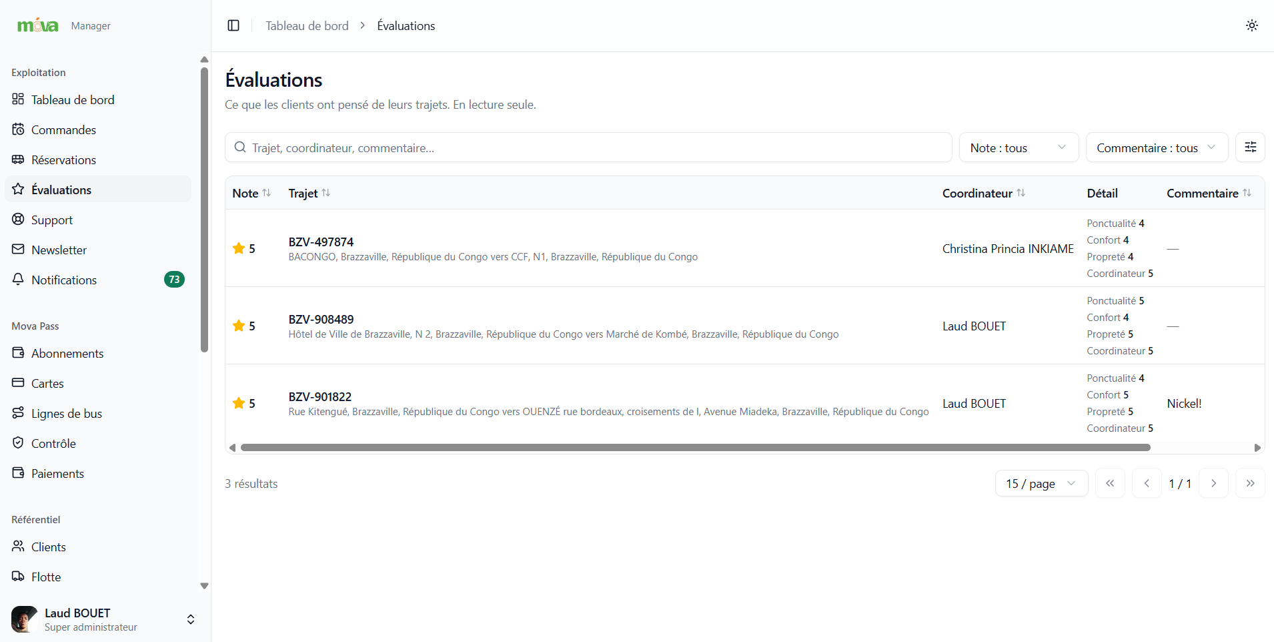
Task: Go to the next page button
Action: pyautogui.click(x=1213, y=483)
